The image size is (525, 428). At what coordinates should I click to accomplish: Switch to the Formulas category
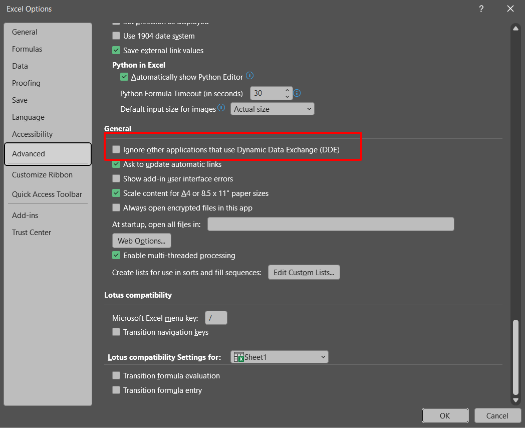[48, 49]
